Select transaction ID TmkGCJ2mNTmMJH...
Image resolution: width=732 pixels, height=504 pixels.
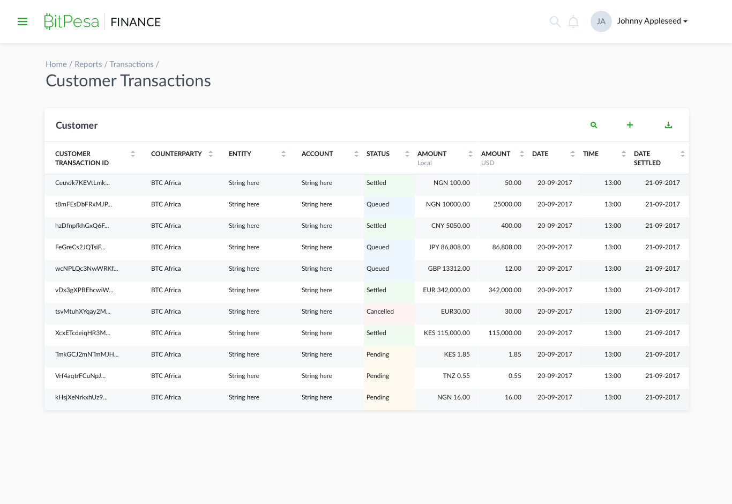coord(87,354)
